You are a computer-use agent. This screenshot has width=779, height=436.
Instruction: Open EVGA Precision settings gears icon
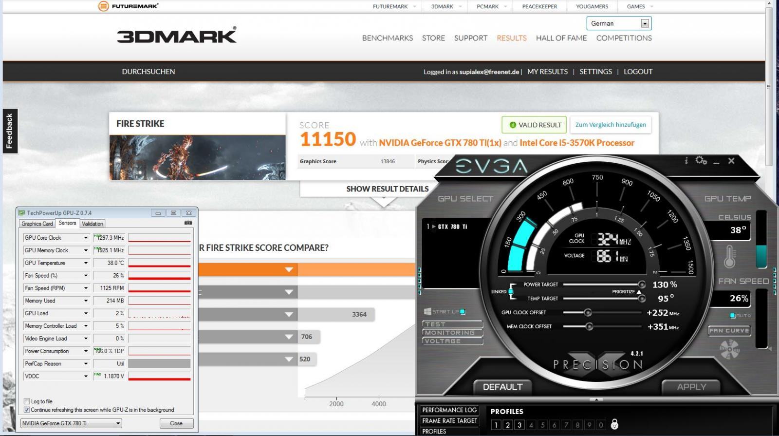coord(701,160)
